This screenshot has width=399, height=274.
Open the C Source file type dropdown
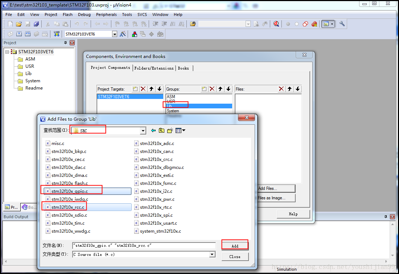(x=212, y=254)
